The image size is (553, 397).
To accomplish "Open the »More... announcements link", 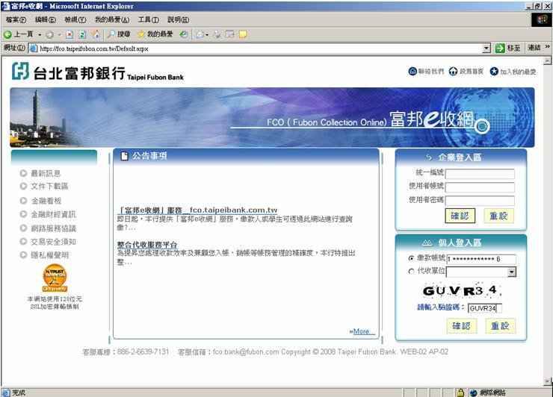I will (x=362, y=331).
